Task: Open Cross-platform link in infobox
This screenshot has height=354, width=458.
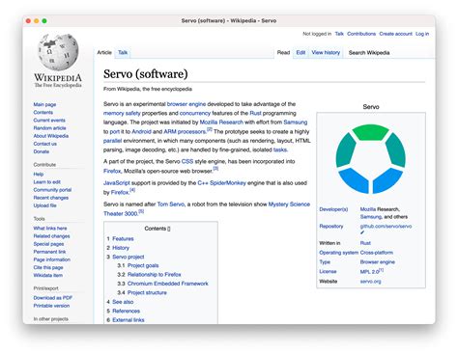Action: (377, 253)
